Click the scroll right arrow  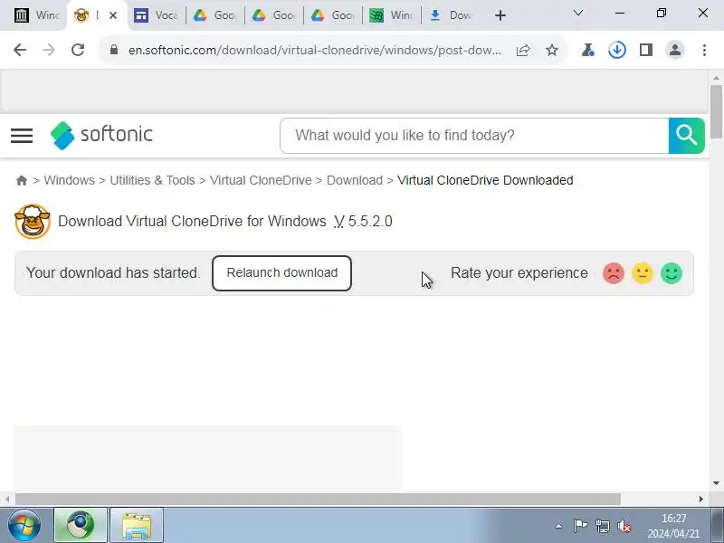click(700, 500)
